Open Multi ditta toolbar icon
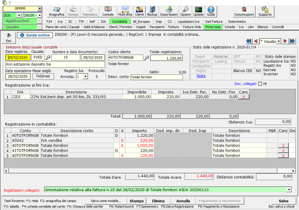 tap(125, 12)
